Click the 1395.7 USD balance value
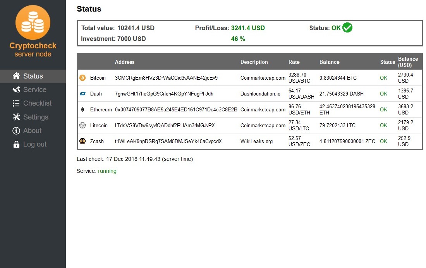The height and width of the screenshot is (268, 426). pos(405,94)
